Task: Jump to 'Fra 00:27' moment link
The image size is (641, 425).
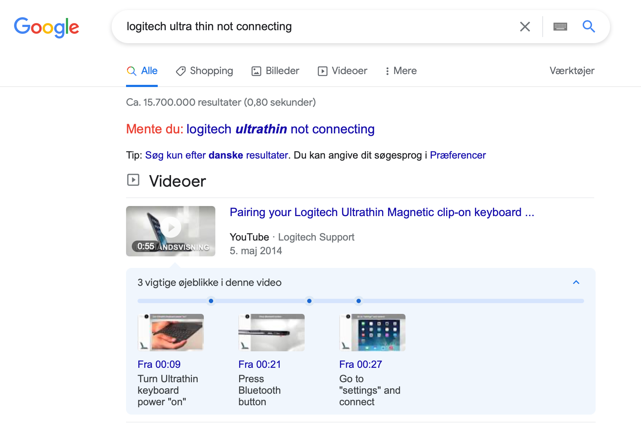Action: click(360, 365)
